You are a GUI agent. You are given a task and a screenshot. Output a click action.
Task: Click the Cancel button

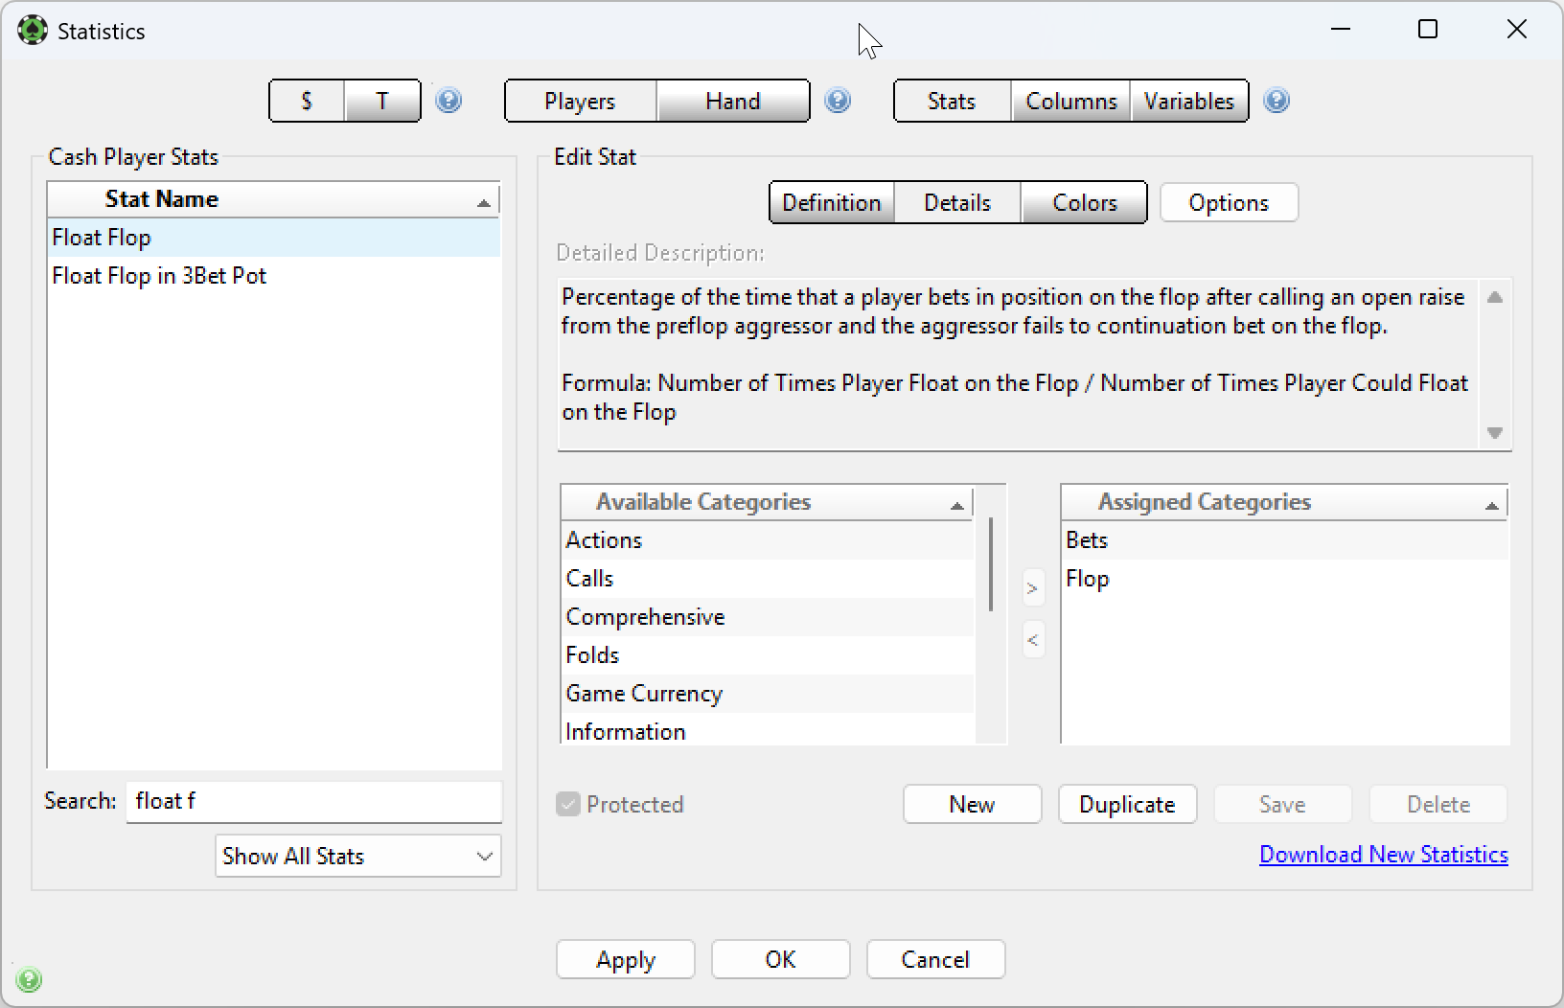point(935,959)
